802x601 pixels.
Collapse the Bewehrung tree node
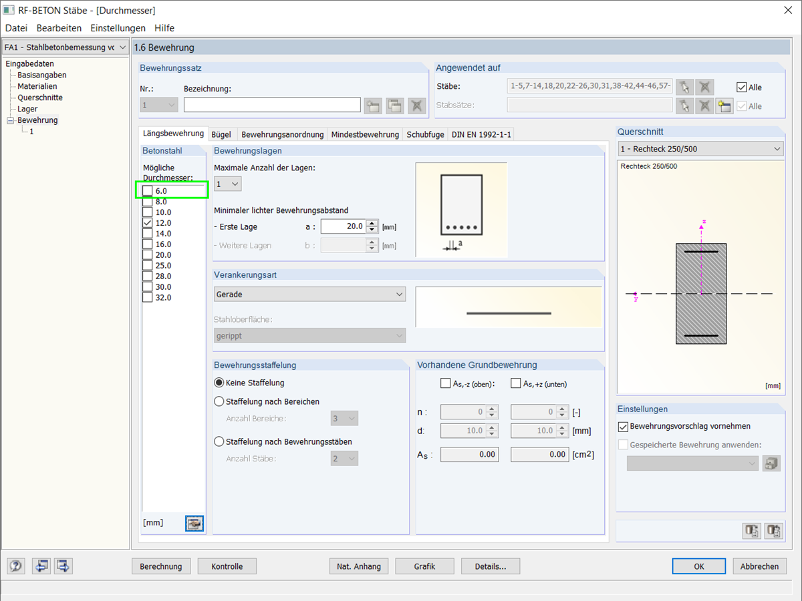tap(10, 120)
